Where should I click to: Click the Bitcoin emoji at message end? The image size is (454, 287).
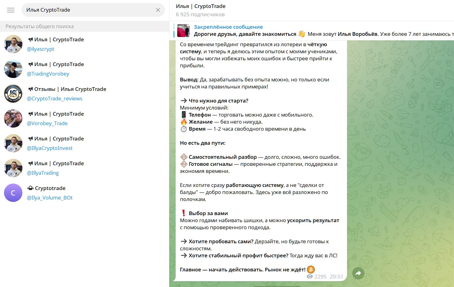(x=311, y=270)
